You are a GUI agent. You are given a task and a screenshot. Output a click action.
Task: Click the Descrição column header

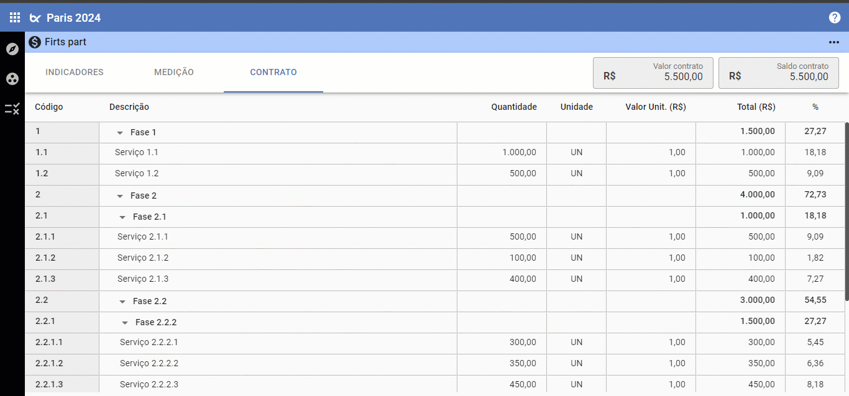coord(129,107)
